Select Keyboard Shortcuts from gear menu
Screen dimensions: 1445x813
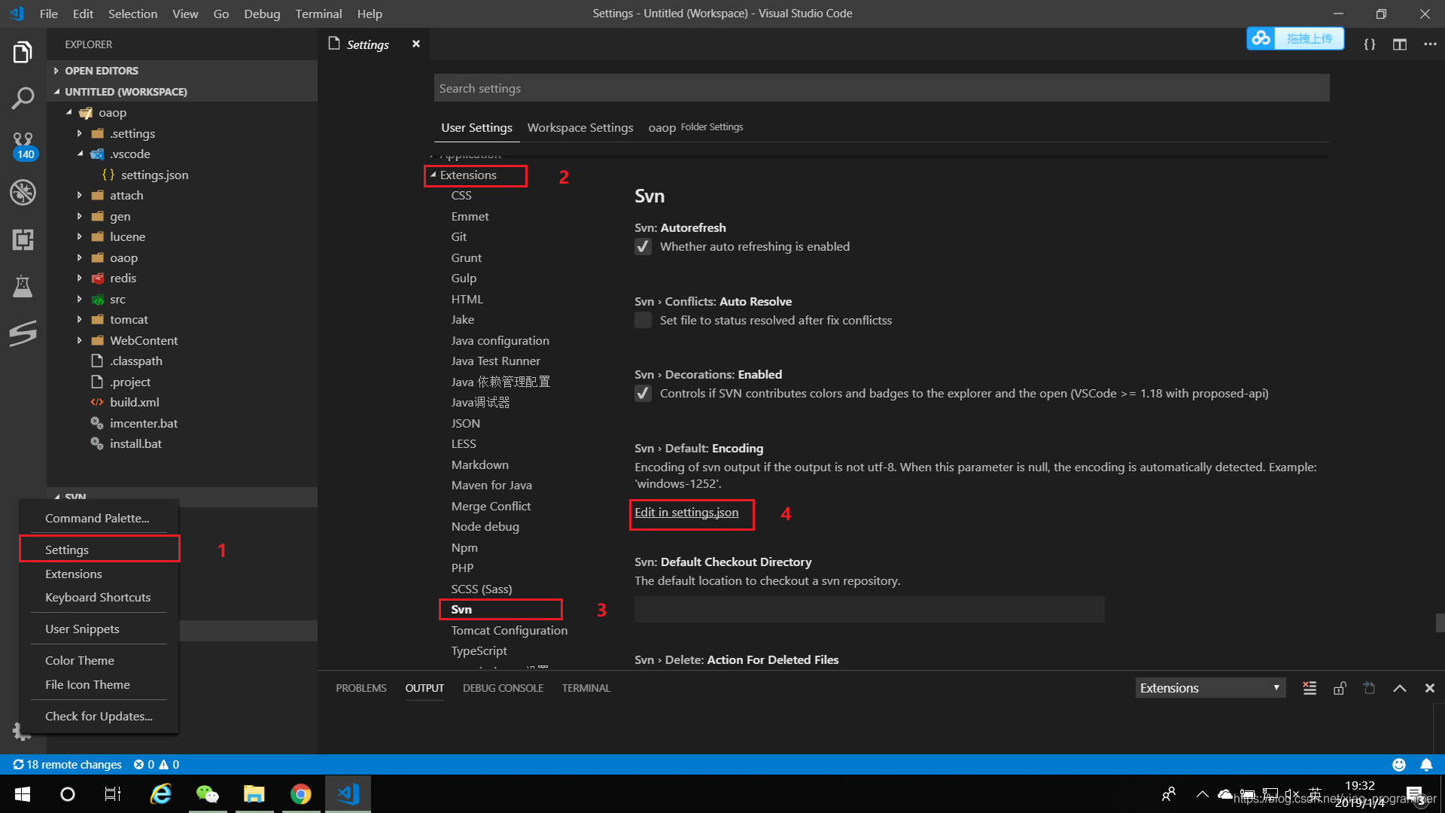point(98,598)
